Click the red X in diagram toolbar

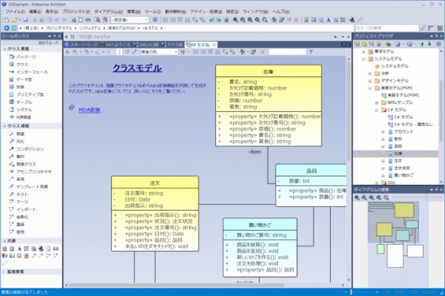pyautogui.click(x=263, y=52)
